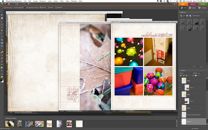Switch to Guided edit mode
The width and height of the screenshot is (208, 130).
(202, 8)
